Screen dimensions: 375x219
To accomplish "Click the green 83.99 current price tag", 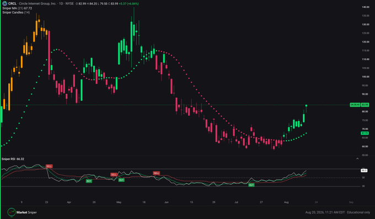I will (x=365, y=105).
